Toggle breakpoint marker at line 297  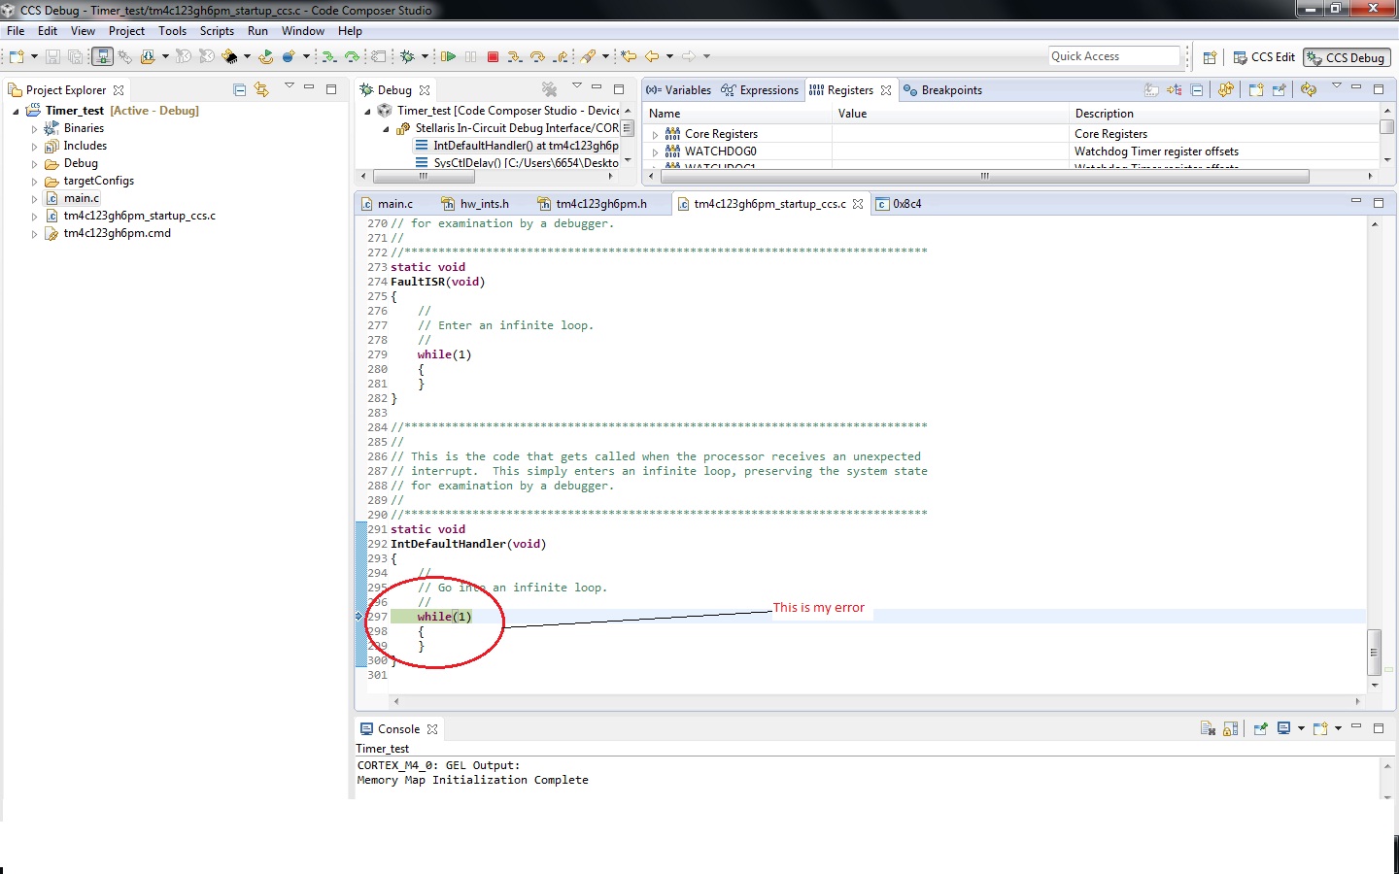coord(358,617)
